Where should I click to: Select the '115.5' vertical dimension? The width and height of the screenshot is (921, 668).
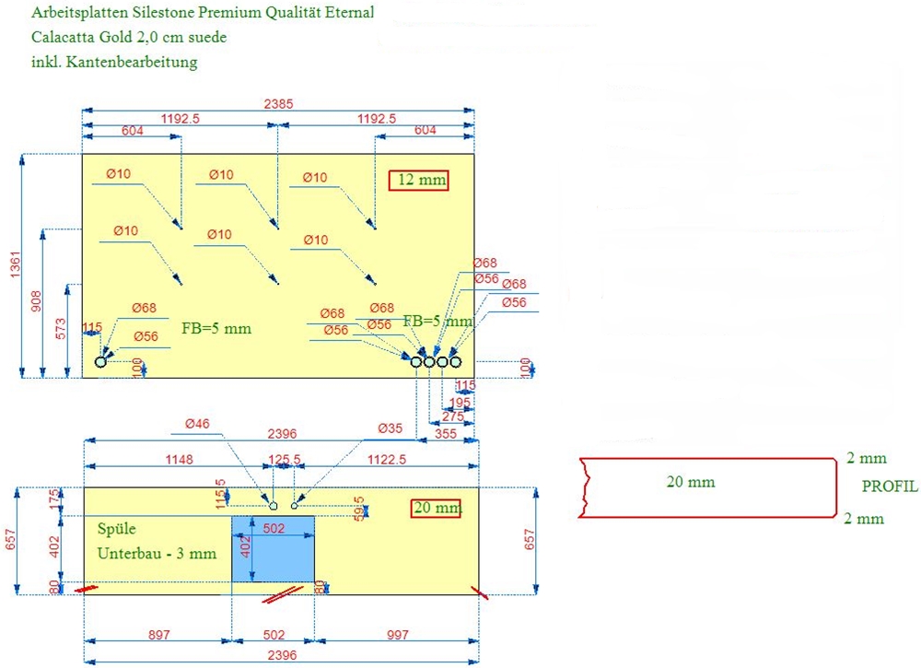[x=221, y=494]
